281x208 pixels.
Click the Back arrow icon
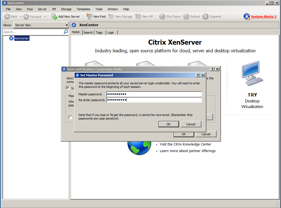click(x=7, y=17)
